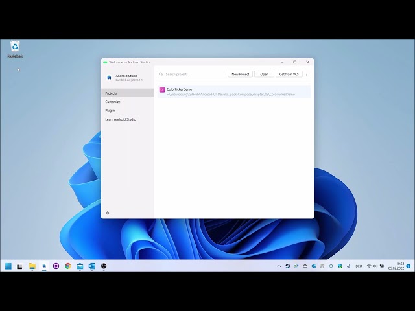Click the Open button

pyautogui.click(x=264, y=74)
